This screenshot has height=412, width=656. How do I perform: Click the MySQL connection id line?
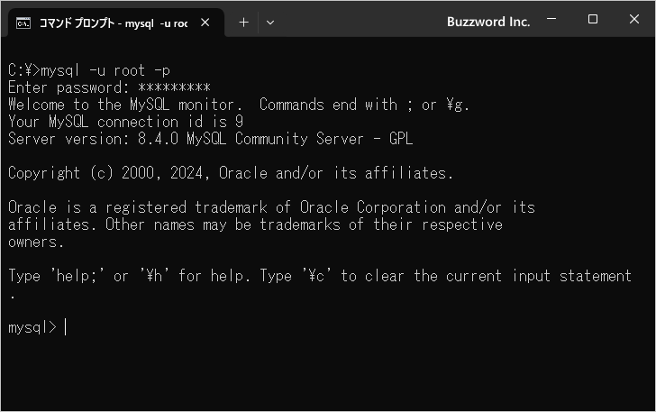point(125,122)
